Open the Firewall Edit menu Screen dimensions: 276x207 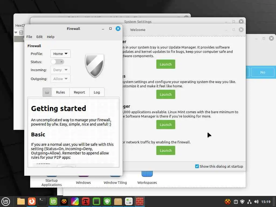click(39, 37)
